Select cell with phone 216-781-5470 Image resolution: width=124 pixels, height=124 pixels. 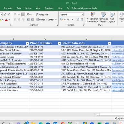click(45, 47)
